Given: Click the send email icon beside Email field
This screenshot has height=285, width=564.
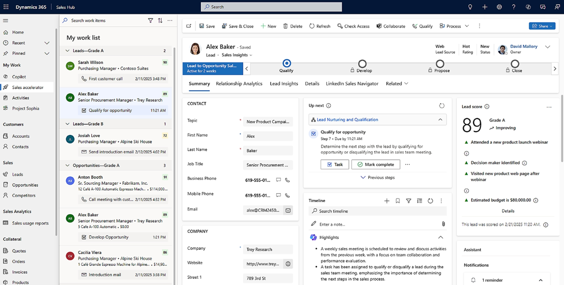Looking at the screenshot, I should coord(288,210).
